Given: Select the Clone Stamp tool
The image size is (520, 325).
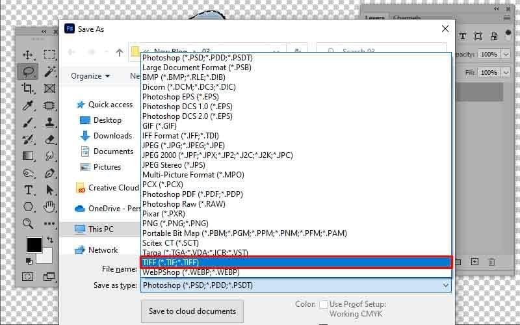Looking at the screenshot, I should click(x=49, y=122).
